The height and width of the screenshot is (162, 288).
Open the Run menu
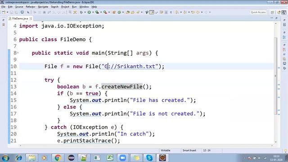point(74,7)
